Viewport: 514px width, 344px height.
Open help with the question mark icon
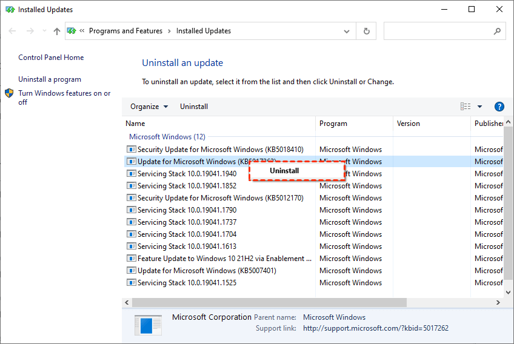point(499,107)
